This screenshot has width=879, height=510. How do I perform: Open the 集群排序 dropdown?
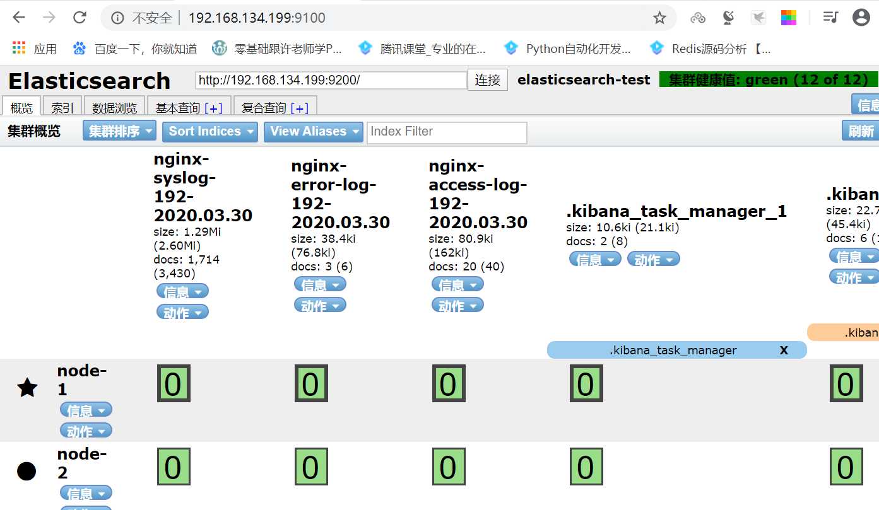point(119,131)
